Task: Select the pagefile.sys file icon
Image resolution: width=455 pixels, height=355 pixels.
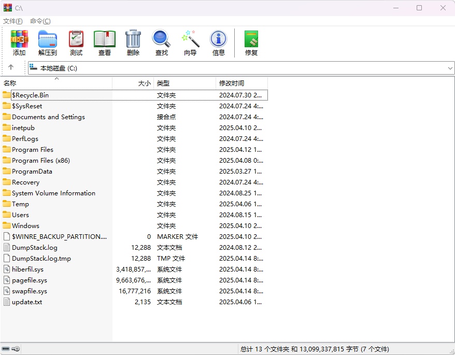Action: [x=7, y=280]
